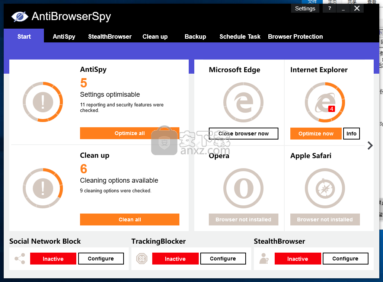
Task: Open the AntiSpy tab
Action: click(64, 36)
